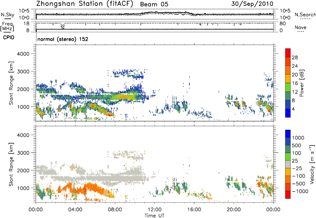
Task: Select the 'CPID' row label
Action: [x=9, y=37]
